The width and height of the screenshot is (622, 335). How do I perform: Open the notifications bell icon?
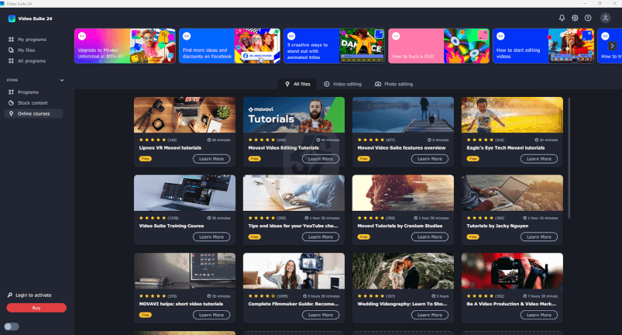tap(562, 18)
